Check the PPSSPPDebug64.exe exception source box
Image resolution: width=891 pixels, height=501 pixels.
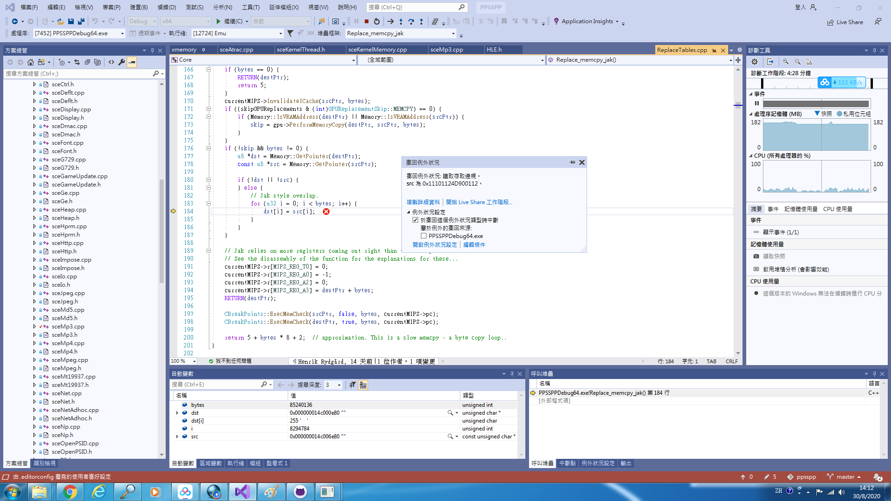[424, 236]
